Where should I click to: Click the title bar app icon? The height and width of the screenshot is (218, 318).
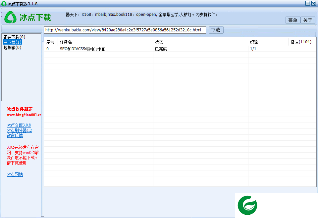coord(4,3)
